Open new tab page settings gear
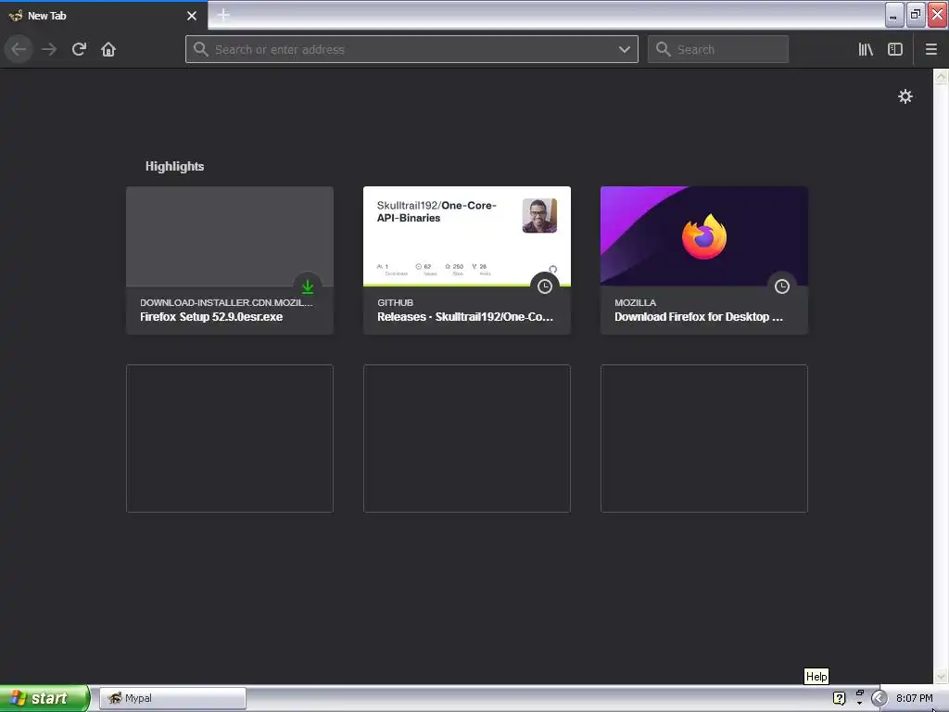The width and height of the screenshot is (949, 712). [905, 96]
